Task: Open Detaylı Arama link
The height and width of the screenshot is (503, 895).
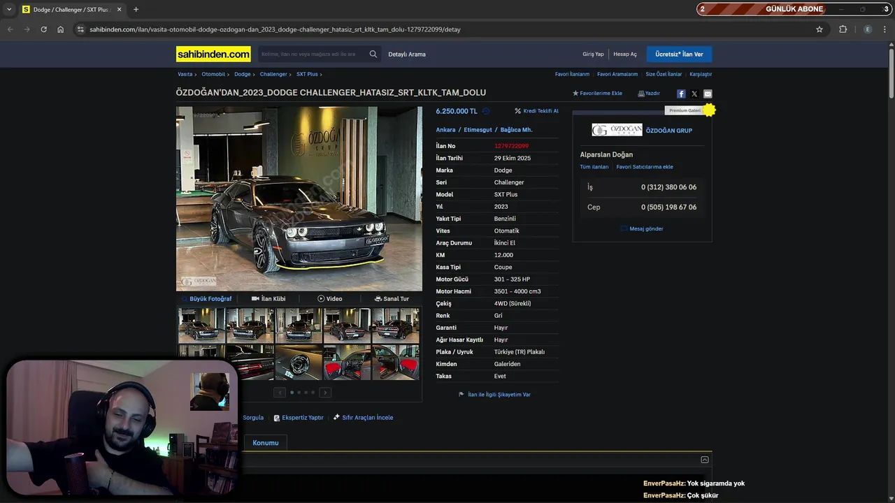Action: pos(407,54)
